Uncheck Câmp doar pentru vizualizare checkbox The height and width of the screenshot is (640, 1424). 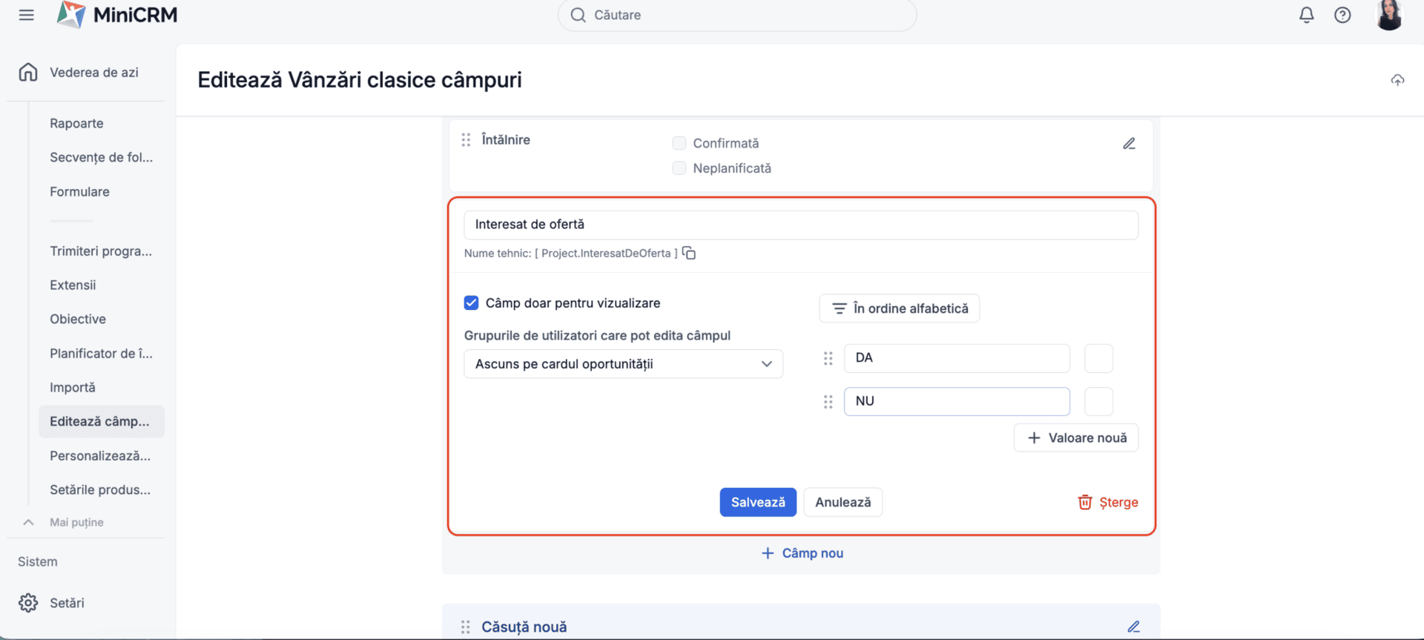pos(472,303)
